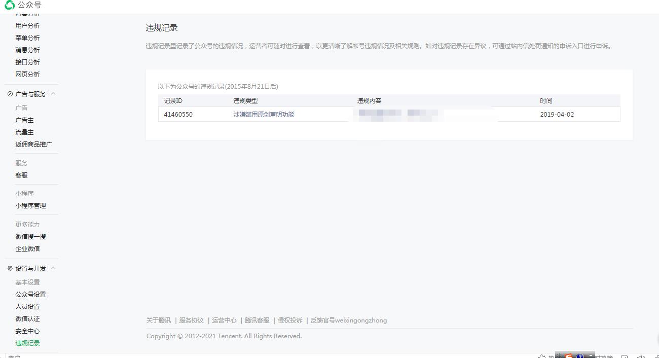Click the 广告与服务 compass icon
659x358 pixels.
(x=10, y=94)
